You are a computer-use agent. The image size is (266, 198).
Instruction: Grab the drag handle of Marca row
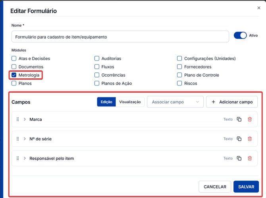coord(17,119)
